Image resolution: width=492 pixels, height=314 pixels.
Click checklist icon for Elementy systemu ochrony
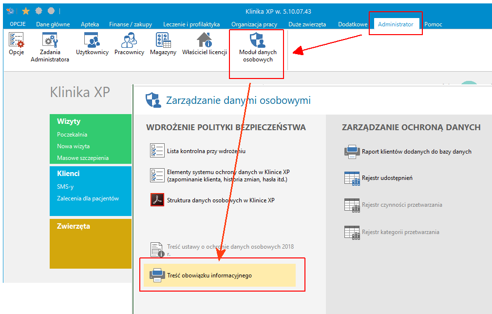coord(157,175)
